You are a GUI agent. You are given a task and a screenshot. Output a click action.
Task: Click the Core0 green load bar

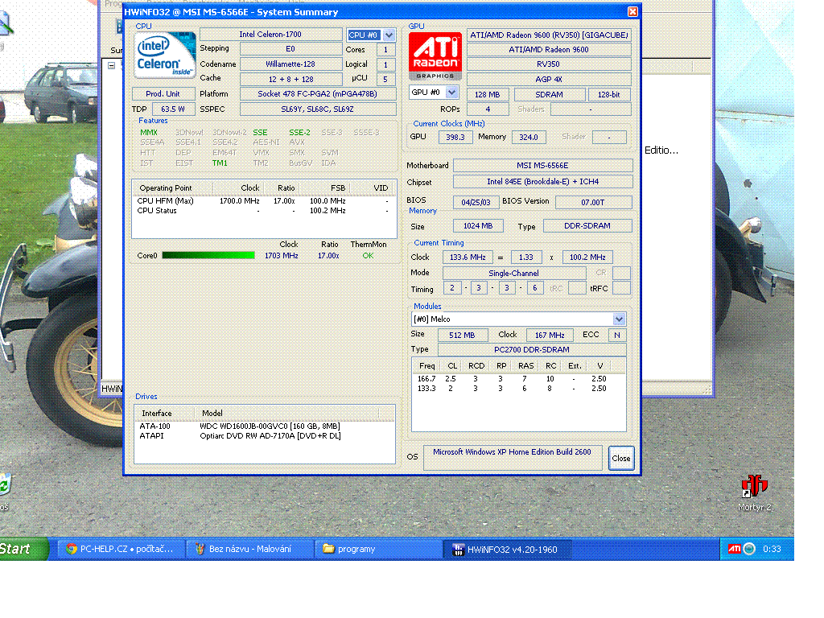tap(208, 255)
